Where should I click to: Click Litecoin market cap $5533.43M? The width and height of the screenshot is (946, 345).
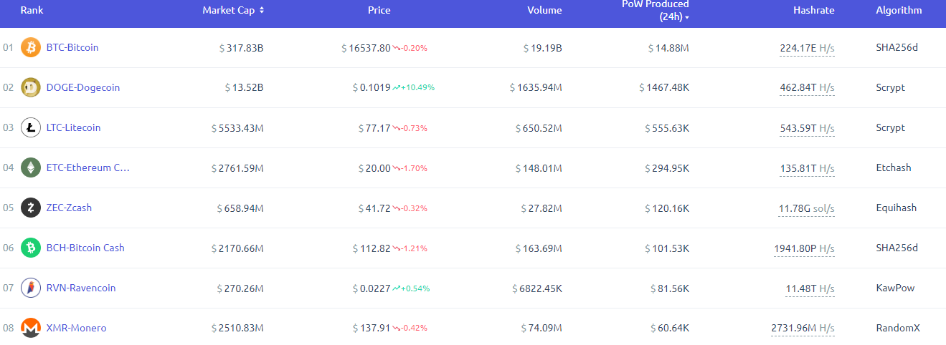point(237,128)
